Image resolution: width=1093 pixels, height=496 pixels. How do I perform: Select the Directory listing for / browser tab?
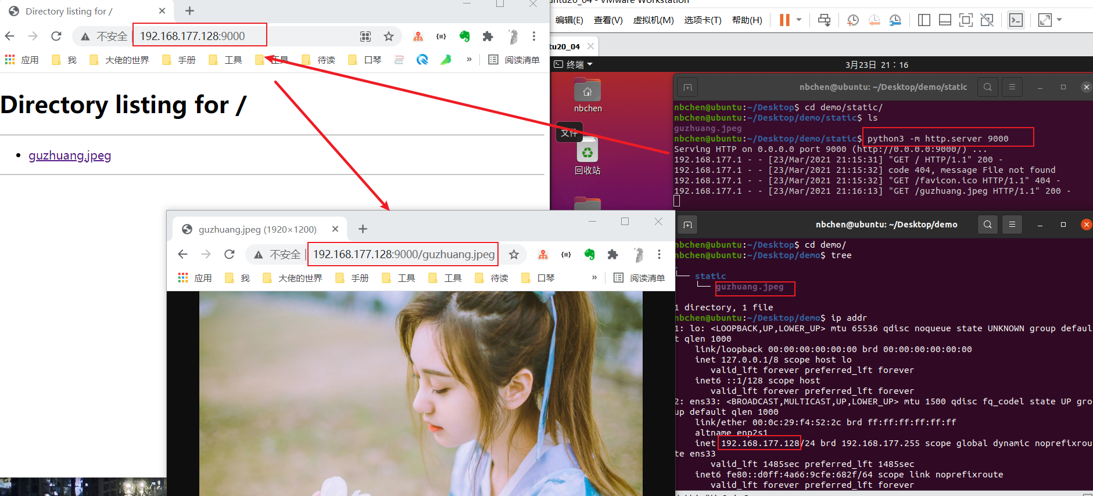(x=87, y=11)
